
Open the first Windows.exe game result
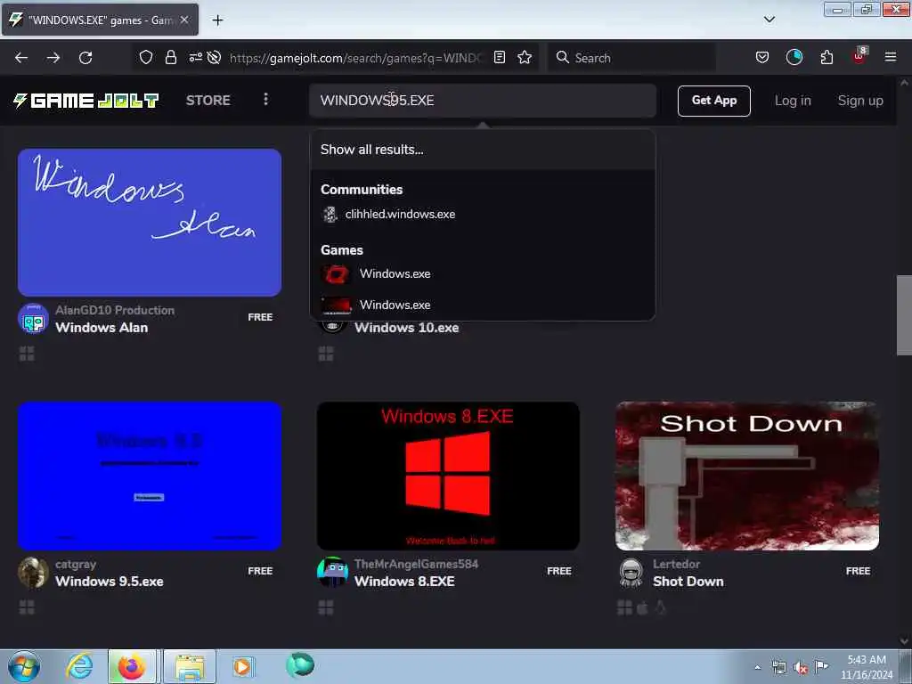(483, 274)
